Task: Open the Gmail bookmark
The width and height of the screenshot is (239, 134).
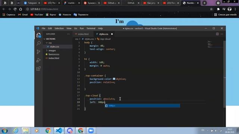Action: (x=23, y=15)
